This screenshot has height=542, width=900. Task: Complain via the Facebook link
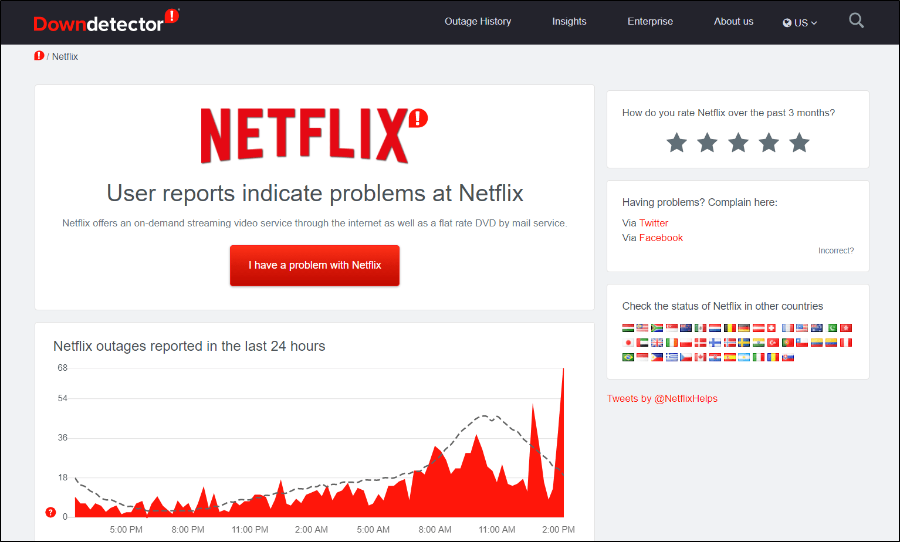pyautogui.click(x=661, y=238)
